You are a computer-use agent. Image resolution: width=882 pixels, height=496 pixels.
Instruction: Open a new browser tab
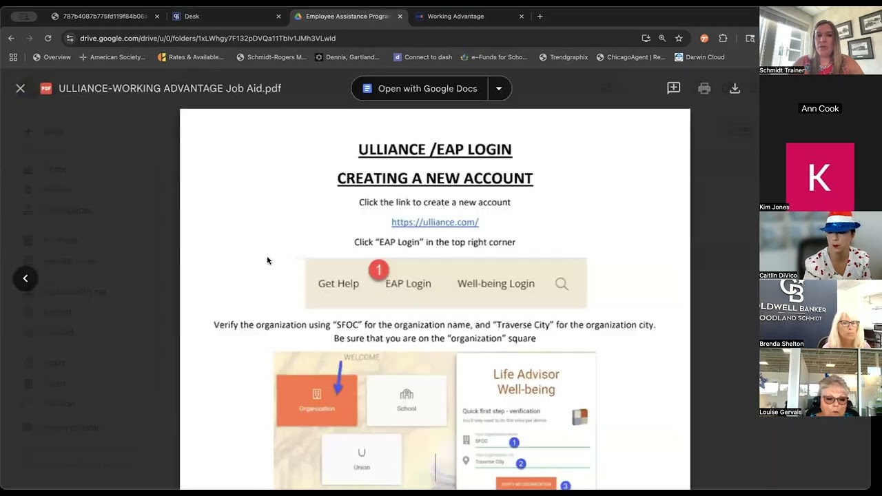point(540,17)
